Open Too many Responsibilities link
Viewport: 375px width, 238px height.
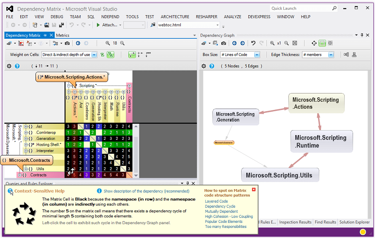[226, 227]
